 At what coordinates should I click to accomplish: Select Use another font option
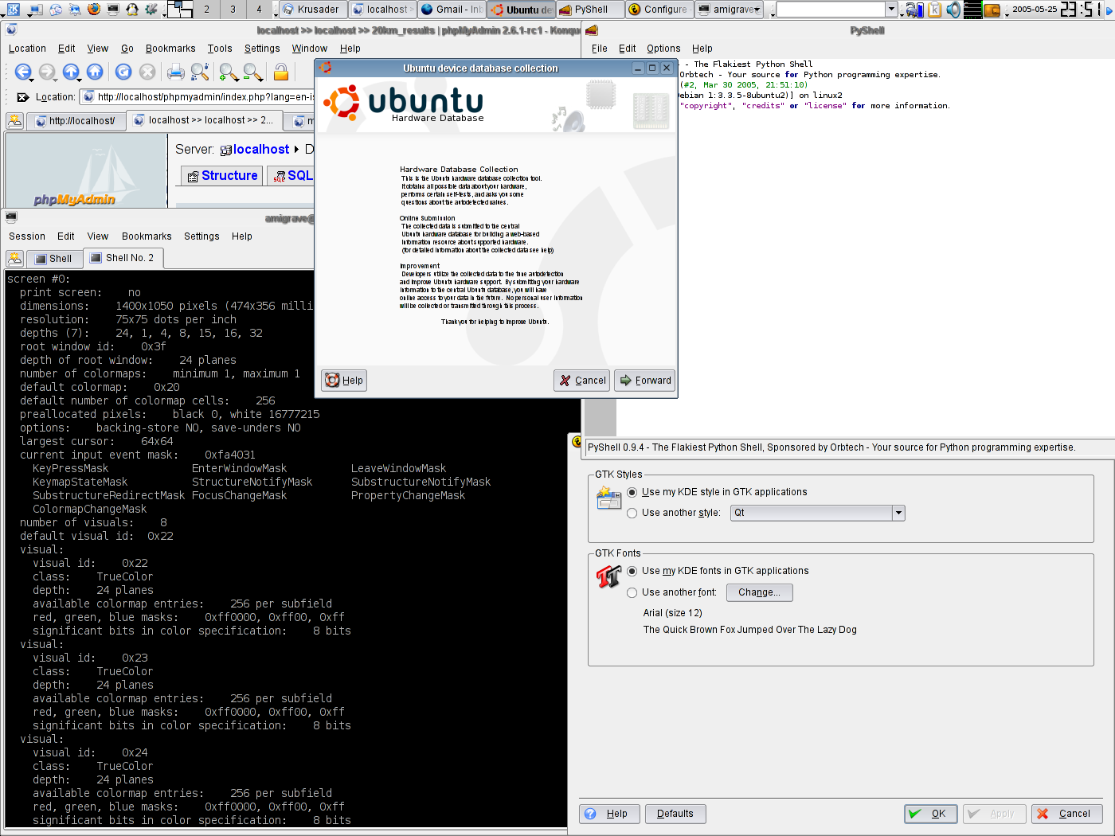click(x=672, y=592)
